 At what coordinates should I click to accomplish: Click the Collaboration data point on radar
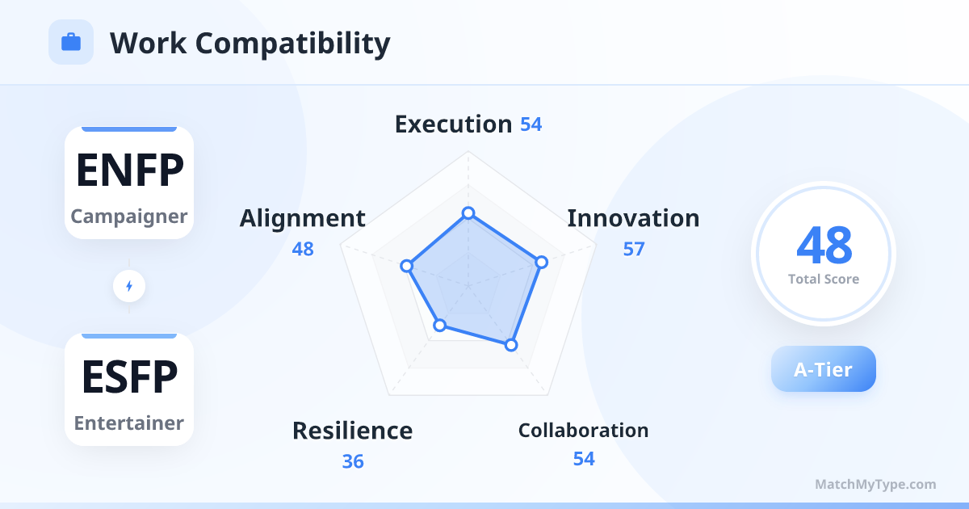pyautogui.click(x=510, y=345)
